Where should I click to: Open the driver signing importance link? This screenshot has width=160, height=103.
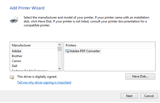click(x=44, y=82)
